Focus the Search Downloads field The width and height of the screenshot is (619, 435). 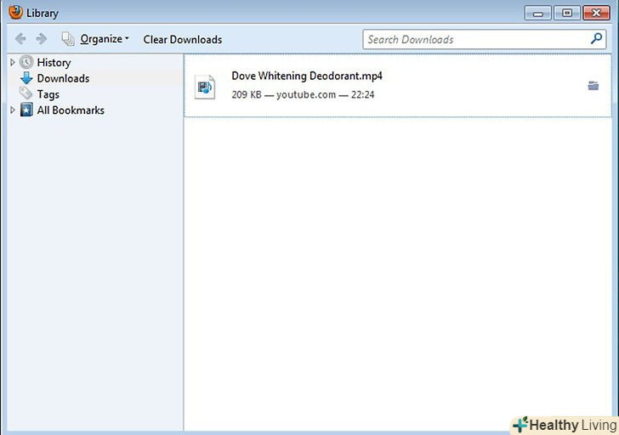point(485,39)
